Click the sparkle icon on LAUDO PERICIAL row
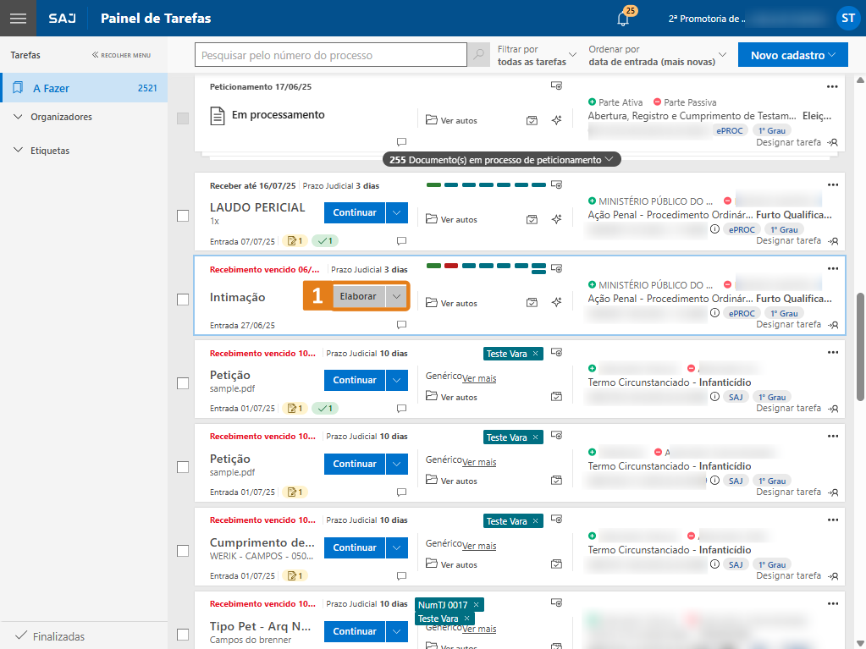Screen dimensions: 866x649 click(556, 219)
